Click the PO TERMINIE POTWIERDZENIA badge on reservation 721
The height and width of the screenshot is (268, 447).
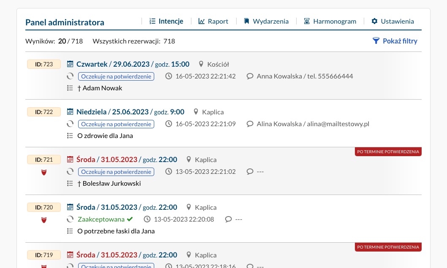tap(388, 152)
